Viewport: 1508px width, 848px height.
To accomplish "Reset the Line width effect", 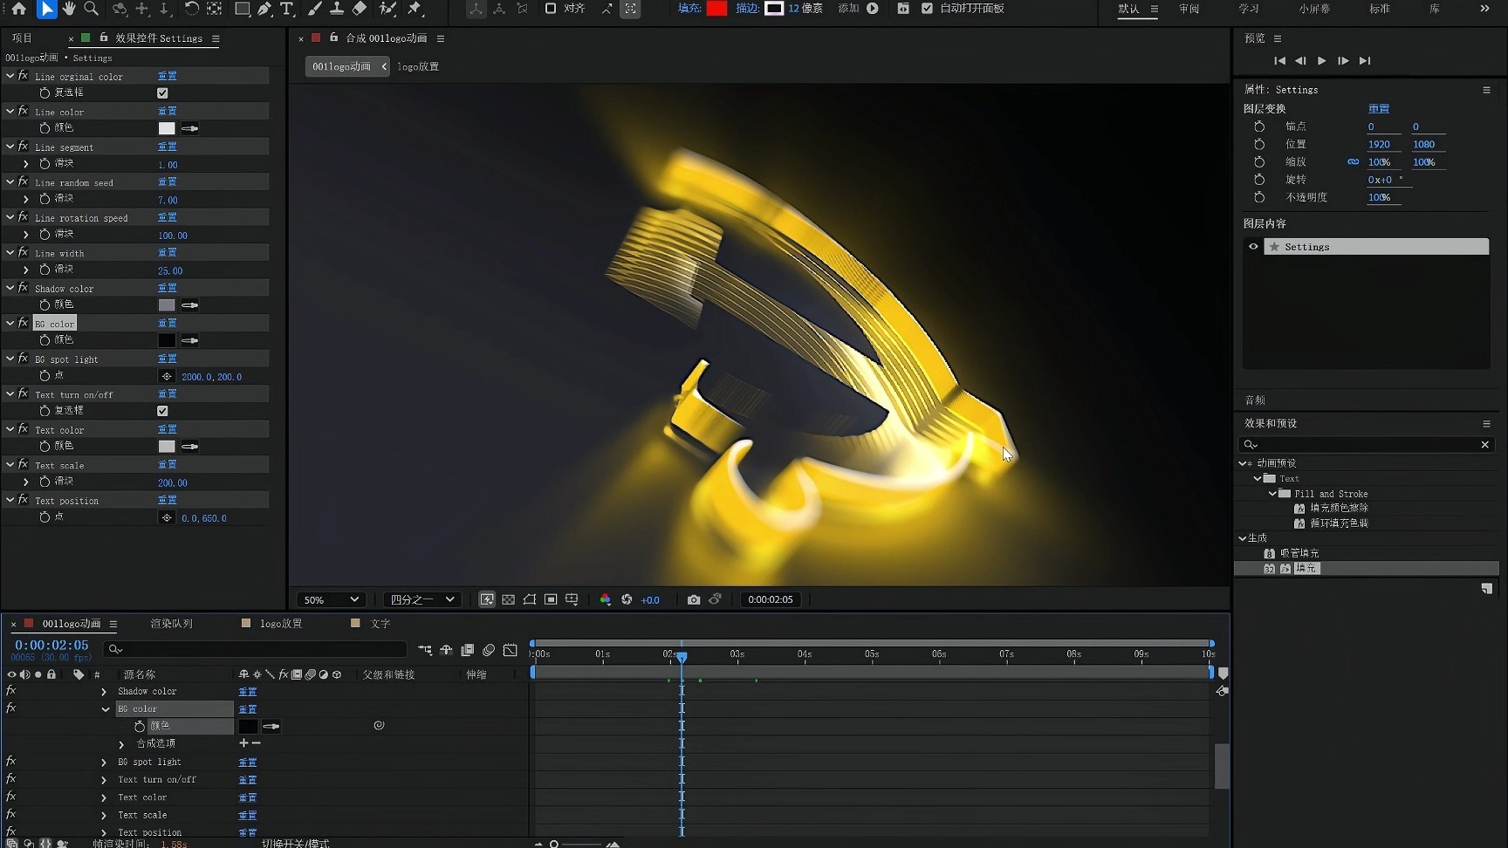I will tap(167, 253).
